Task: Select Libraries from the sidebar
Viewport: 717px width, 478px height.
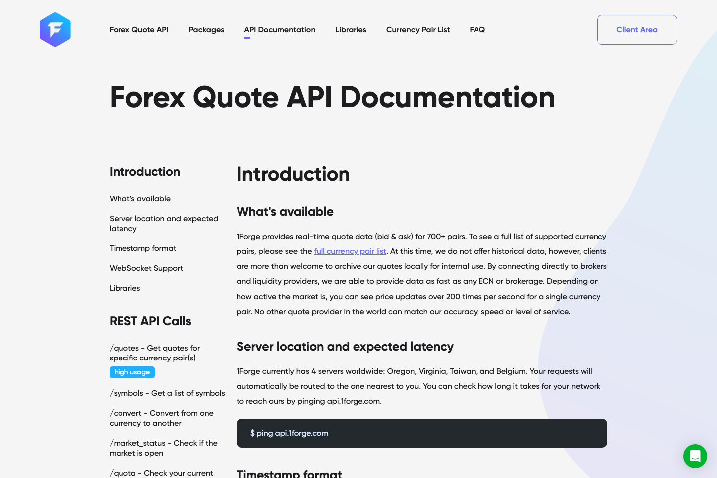Action: pos(125,288)
